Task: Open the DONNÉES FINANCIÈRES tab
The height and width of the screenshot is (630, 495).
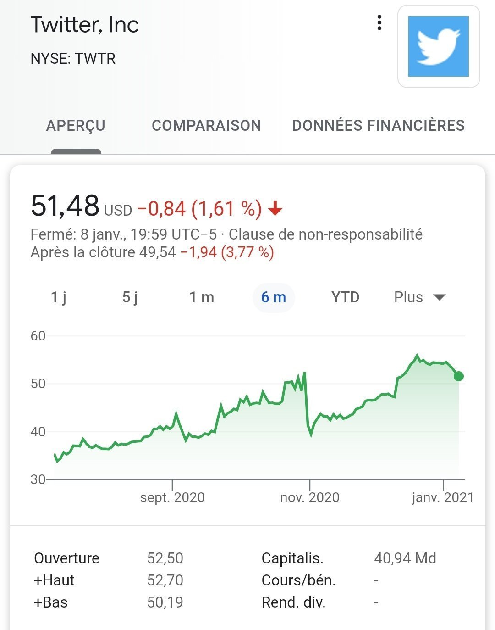Action: tap(378, 125)
